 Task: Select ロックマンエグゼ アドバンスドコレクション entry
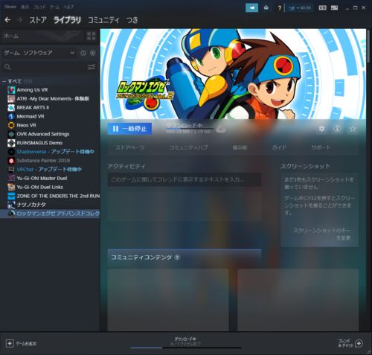click(50, 214)
